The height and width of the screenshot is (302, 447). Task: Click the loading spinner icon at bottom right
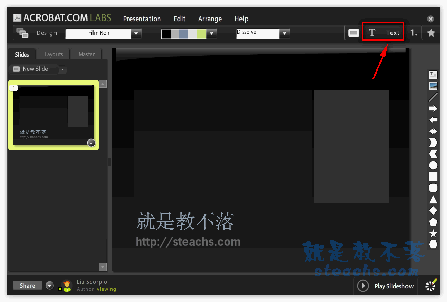(x=431, y=286)
